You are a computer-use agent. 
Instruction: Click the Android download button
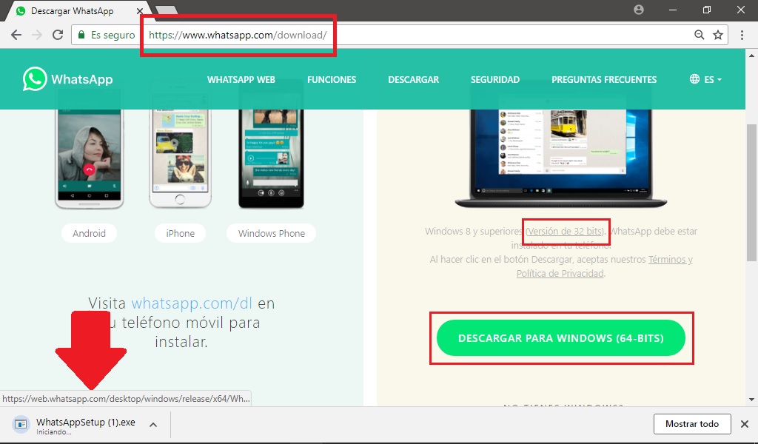click(89, 233)
